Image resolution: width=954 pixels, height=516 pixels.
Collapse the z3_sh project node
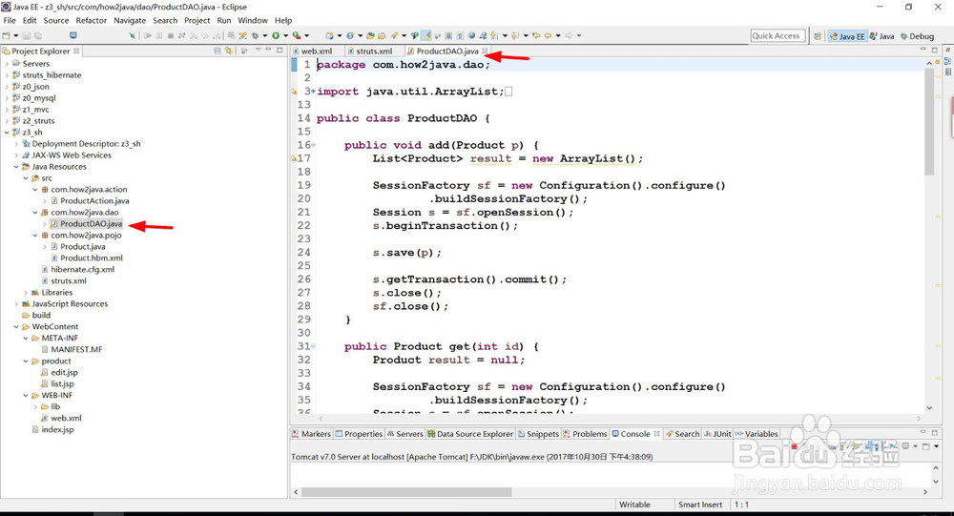pos(7,132)
